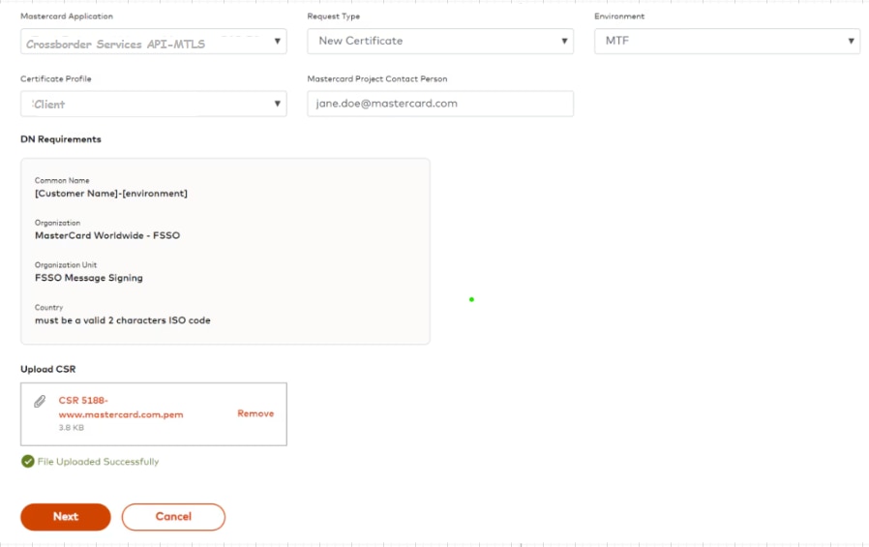
Task: Remove the uploaded CSR file
Action: point(255,413)
